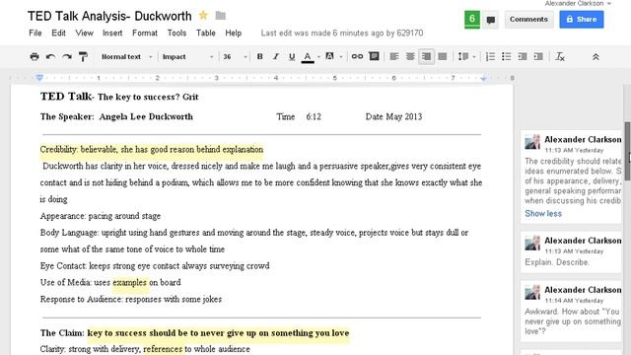Image resolution: width=631 pixels, height=355 pixels.
Task: Open the Edit menu
Action: point(58,33)
